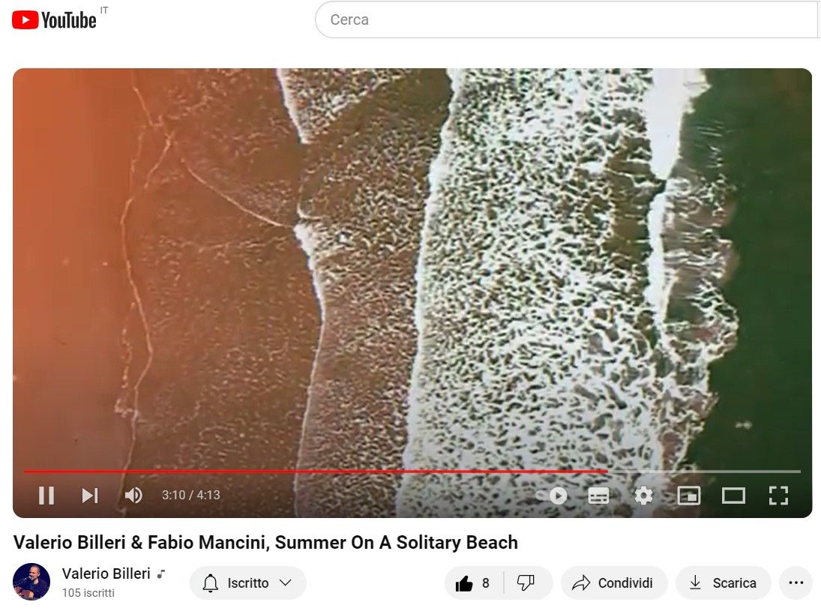
Task: Toggle the autoplay switch
Action: pyautogui.click(x=553, y=496)
